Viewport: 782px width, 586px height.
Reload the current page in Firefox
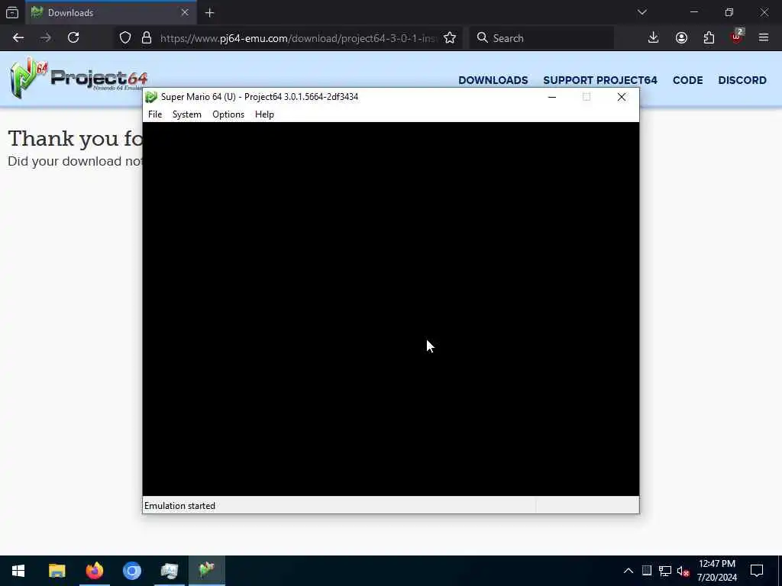pos(73,38)
